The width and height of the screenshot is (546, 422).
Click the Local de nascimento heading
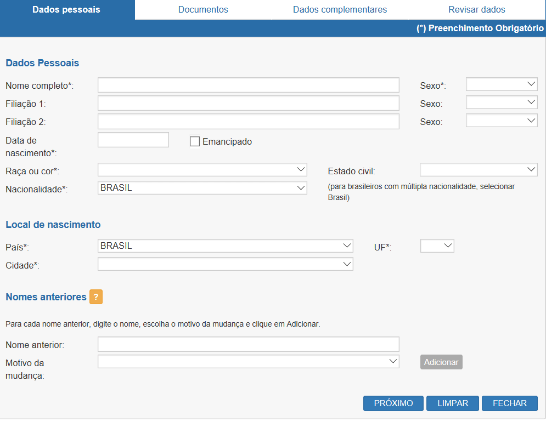pos(53,225)
